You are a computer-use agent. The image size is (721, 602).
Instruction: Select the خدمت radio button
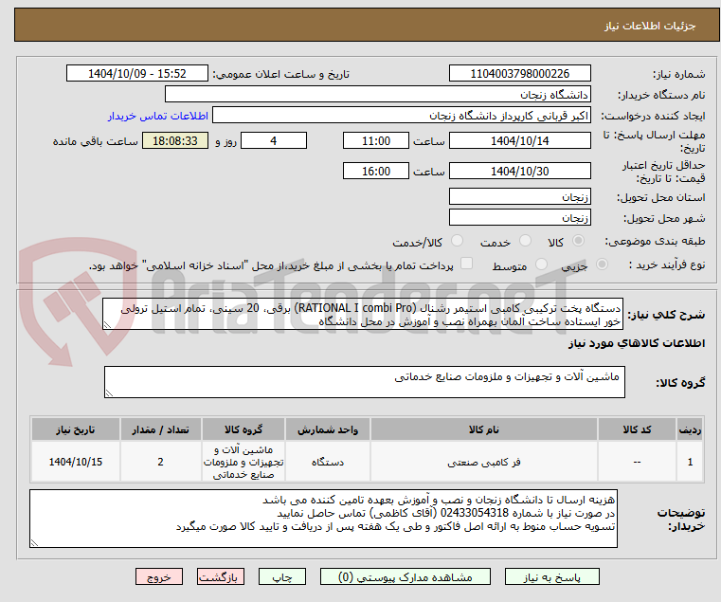click(525, 241)
